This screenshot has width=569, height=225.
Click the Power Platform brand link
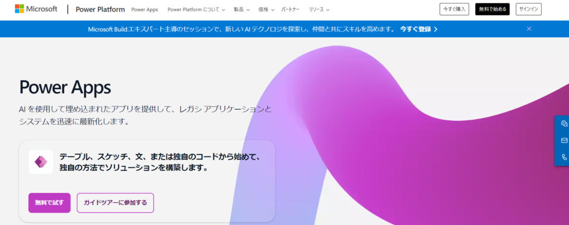tap(100, 9)
